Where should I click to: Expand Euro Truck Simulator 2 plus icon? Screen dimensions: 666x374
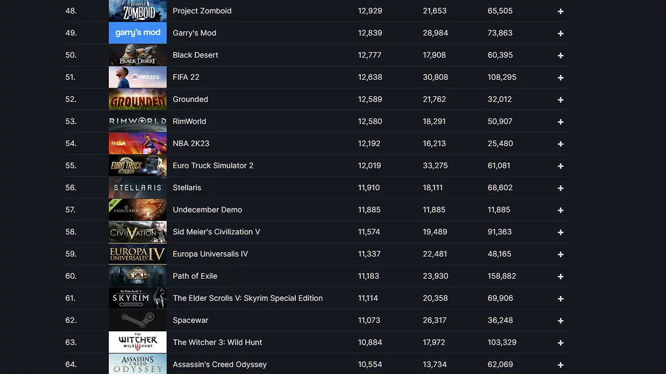(561, 166)
